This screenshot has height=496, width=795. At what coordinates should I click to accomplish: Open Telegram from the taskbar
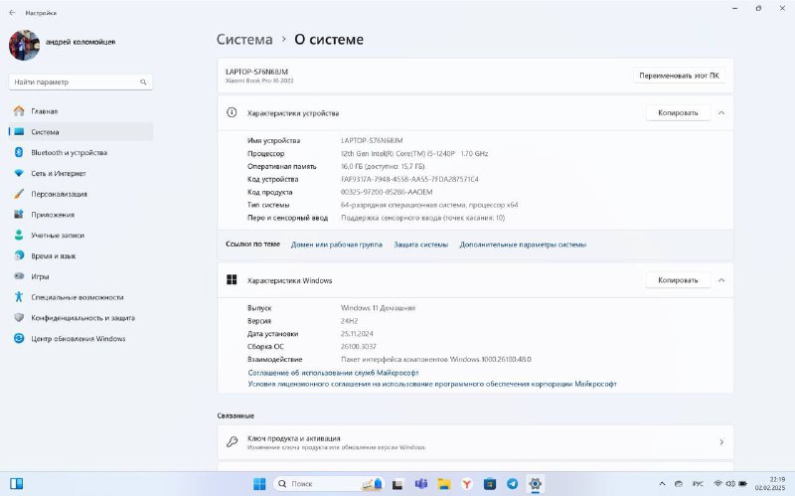point(513,484)
